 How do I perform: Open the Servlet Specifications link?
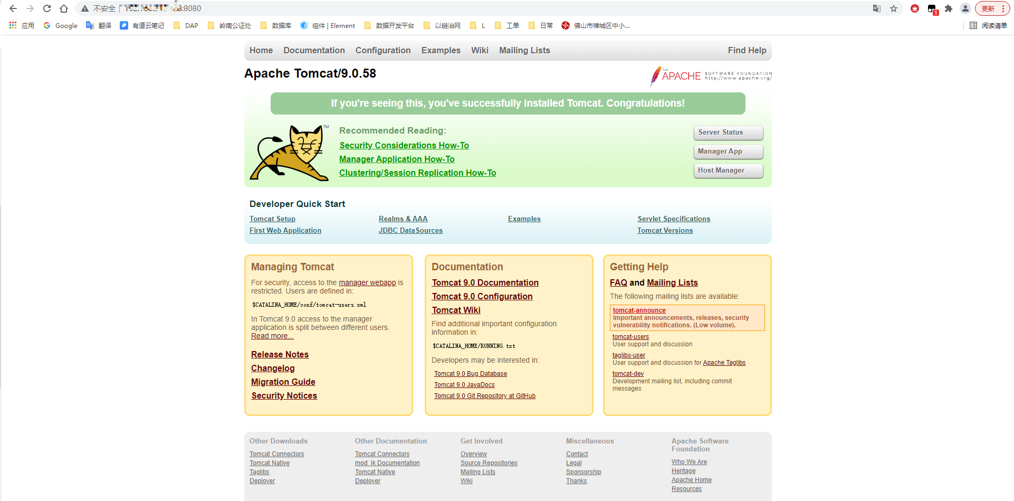[x=674, y=219]
